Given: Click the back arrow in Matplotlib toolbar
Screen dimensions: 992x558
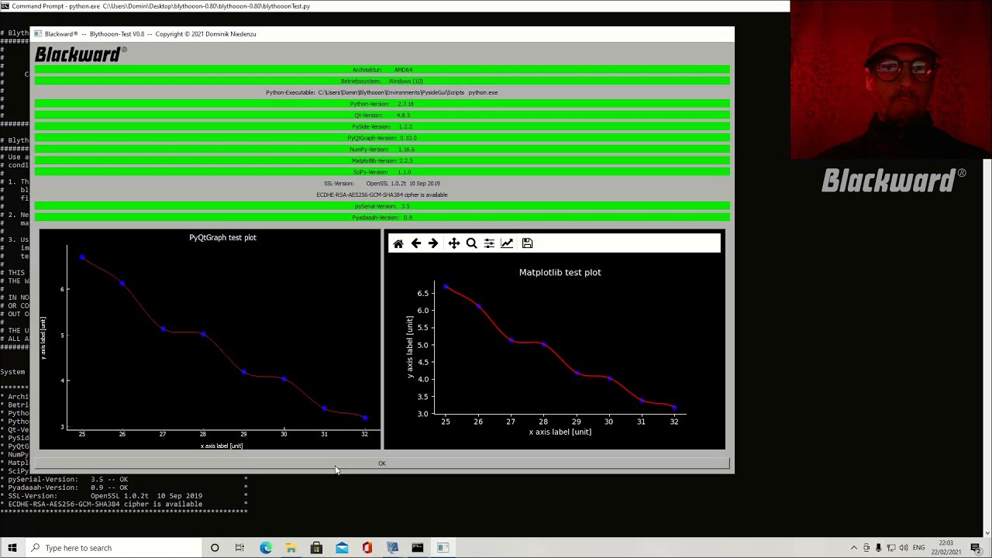Looking at the screenshot, I should (416, 243).
